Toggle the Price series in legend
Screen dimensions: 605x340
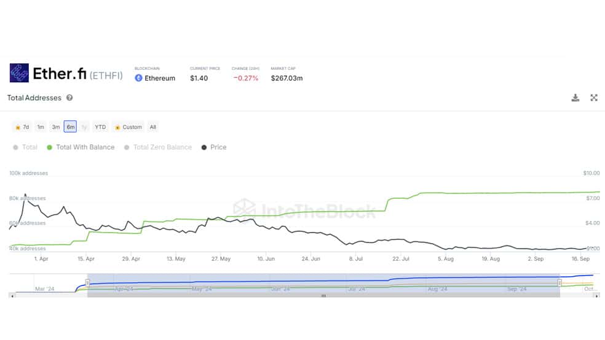click(214, 147)
